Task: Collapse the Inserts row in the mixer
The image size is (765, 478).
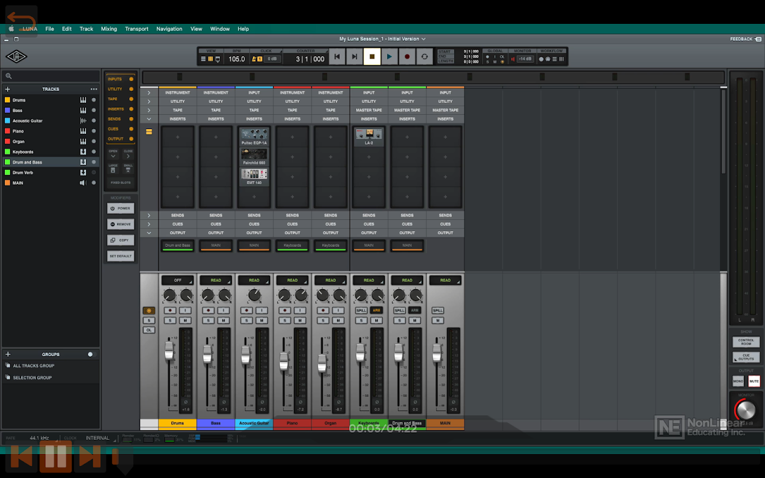Action: pyautogui.click(x=149, y=119)
